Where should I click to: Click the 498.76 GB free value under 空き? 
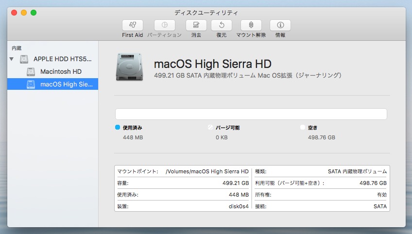[322, 137]
